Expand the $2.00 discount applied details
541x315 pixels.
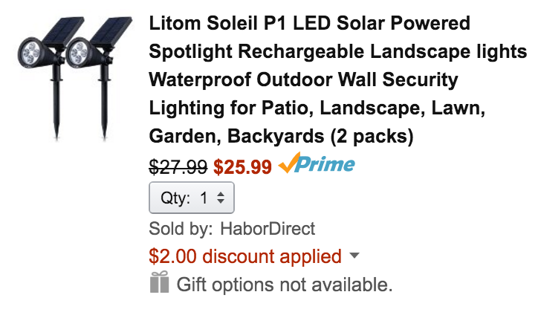point(245,257)
